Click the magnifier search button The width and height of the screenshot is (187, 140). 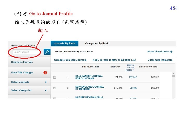coord(47,52)
